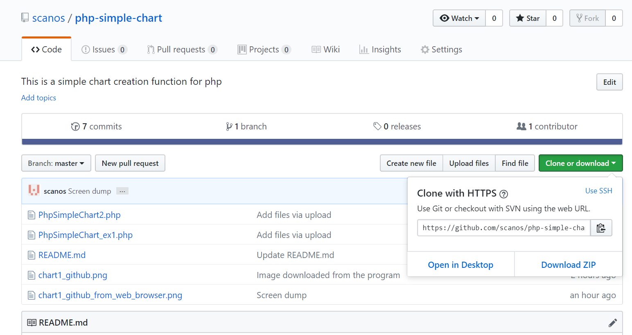Open the repository Settings tab
The image size is (632, 335).
pos(441,50)
